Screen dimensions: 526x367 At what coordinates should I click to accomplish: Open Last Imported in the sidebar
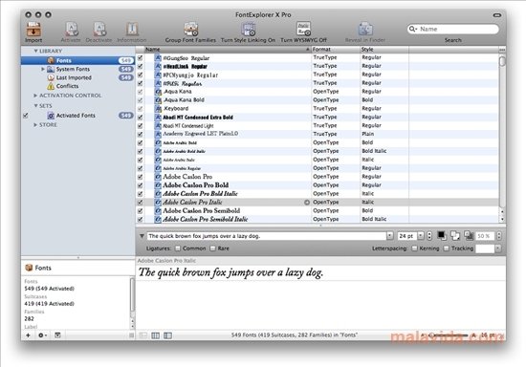74,77
